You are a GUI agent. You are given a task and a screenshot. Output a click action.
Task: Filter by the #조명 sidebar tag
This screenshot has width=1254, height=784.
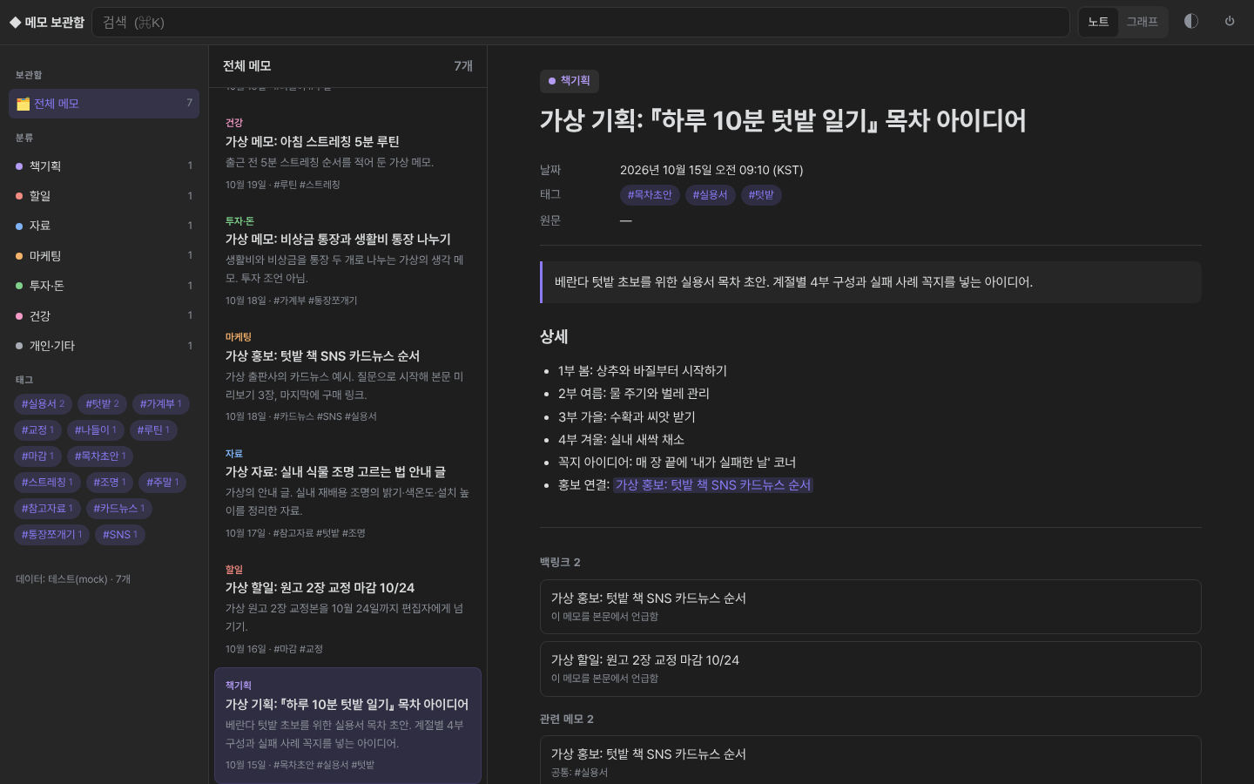(111, 483)
